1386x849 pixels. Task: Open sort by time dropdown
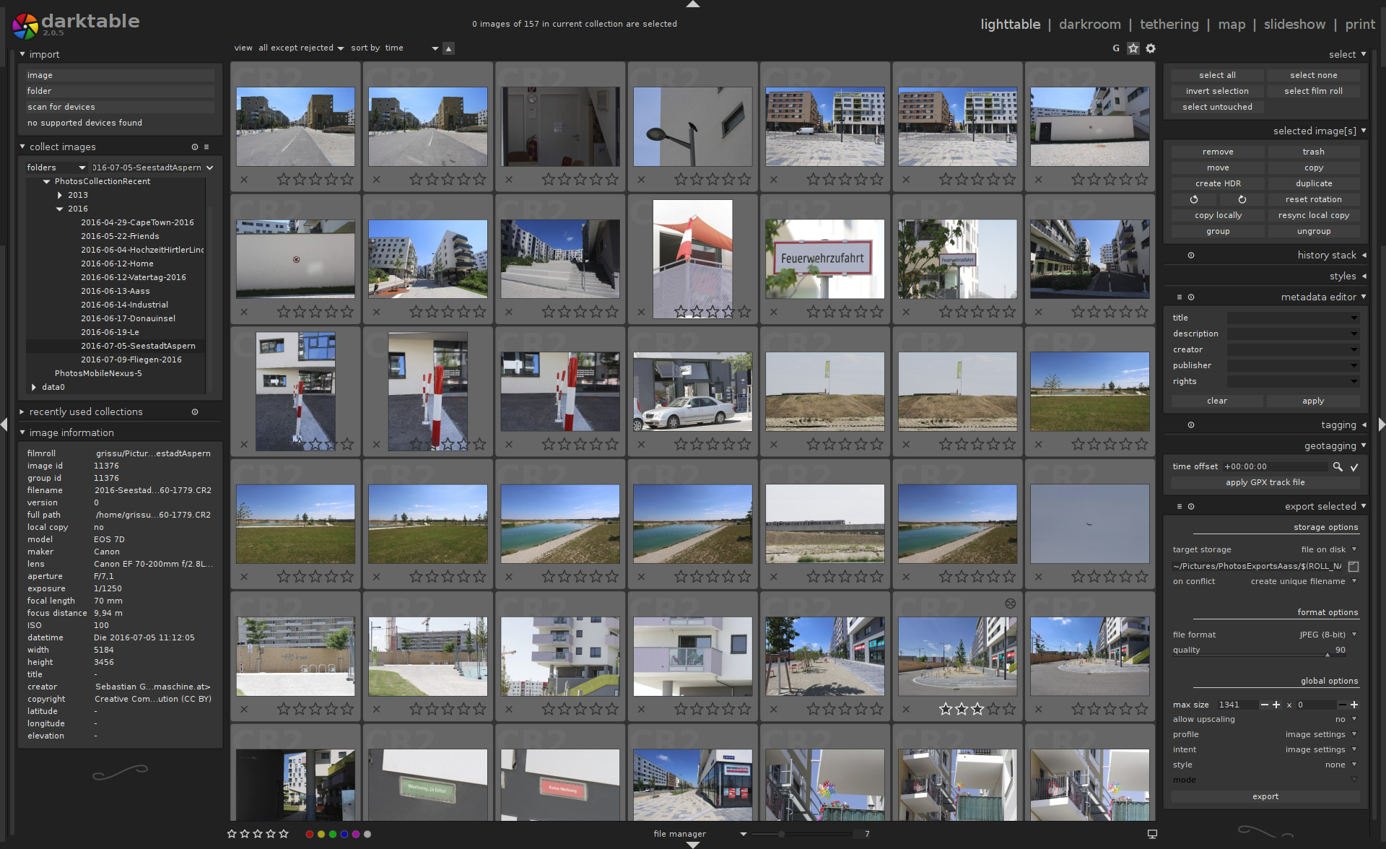[x=411, y=48]
